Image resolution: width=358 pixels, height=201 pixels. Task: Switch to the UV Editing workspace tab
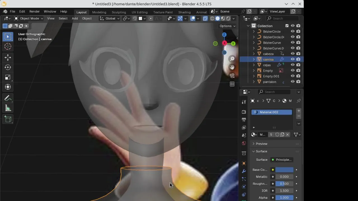pos(140,12)
